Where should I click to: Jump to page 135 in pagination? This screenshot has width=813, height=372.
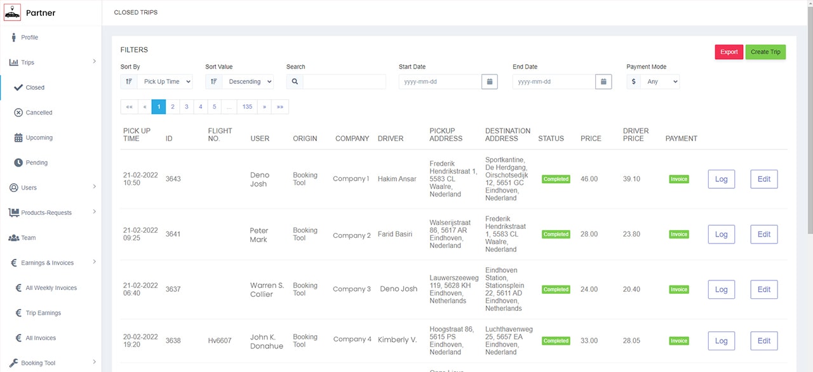[247, 107]
